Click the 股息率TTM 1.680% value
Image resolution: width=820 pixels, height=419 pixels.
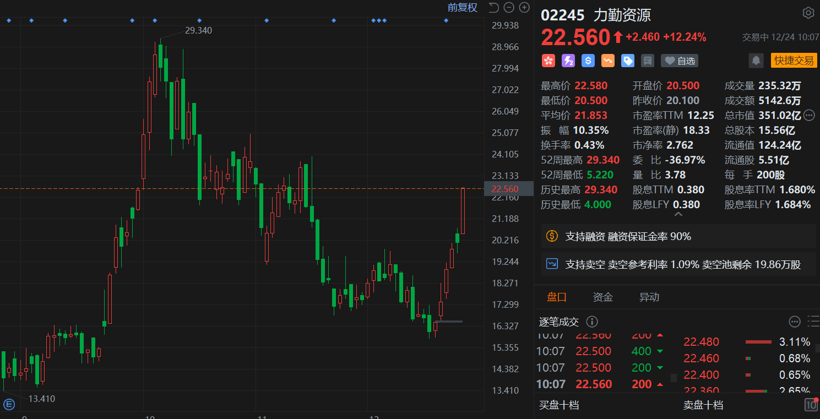pyautogui.click(x=797, y=190)
